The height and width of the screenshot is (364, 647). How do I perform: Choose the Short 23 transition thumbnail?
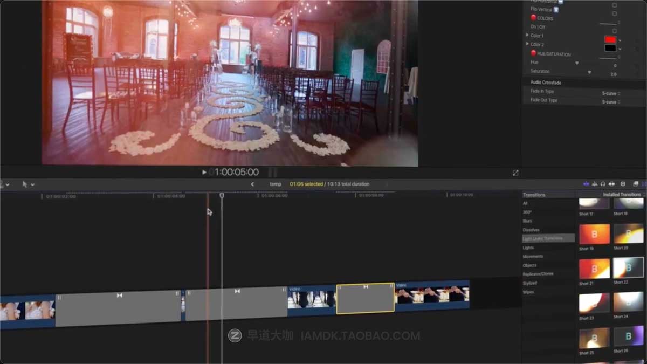pos(594,303)
